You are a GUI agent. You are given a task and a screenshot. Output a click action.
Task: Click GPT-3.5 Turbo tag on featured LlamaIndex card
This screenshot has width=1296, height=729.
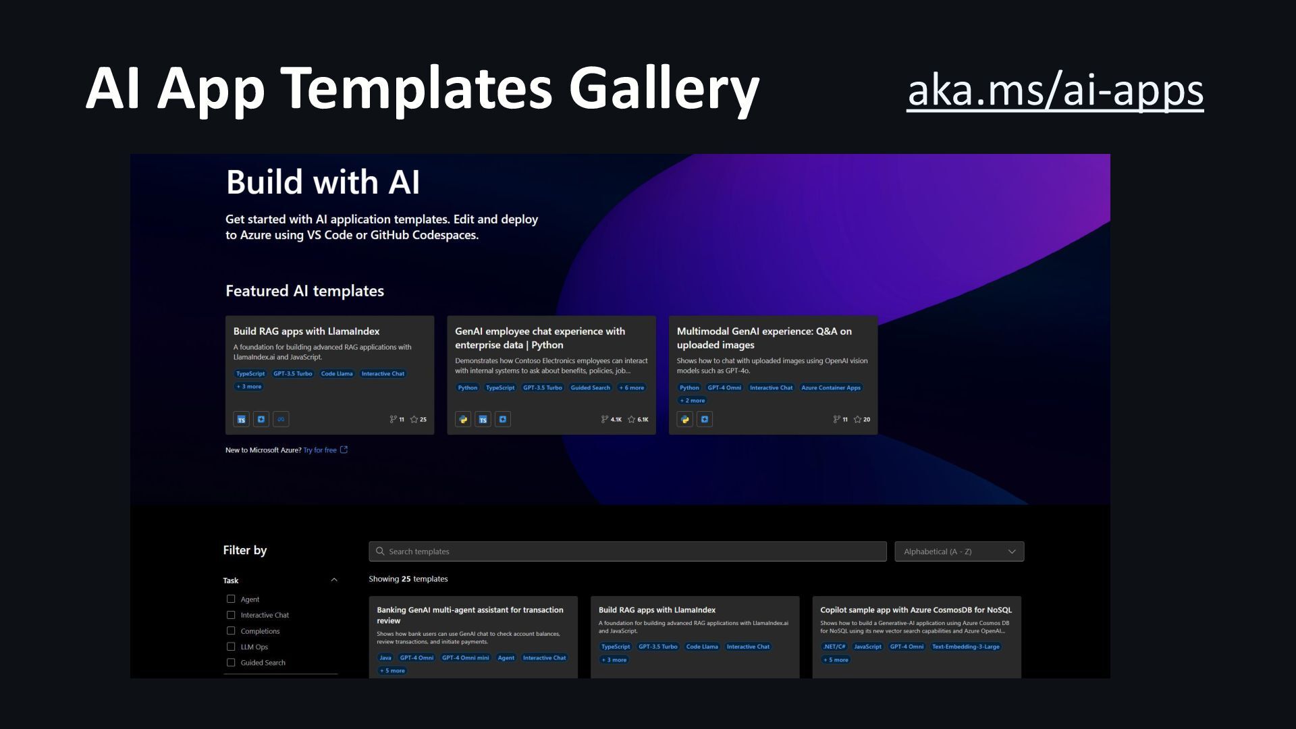tap(293, 373)
